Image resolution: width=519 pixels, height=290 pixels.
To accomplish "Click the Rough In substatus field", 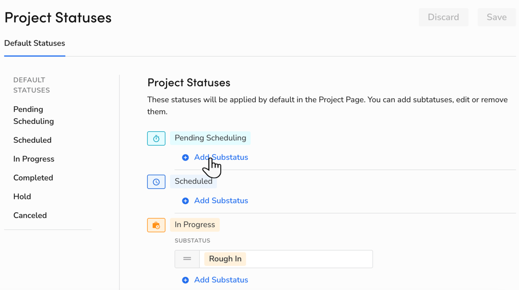I will 286,259.
